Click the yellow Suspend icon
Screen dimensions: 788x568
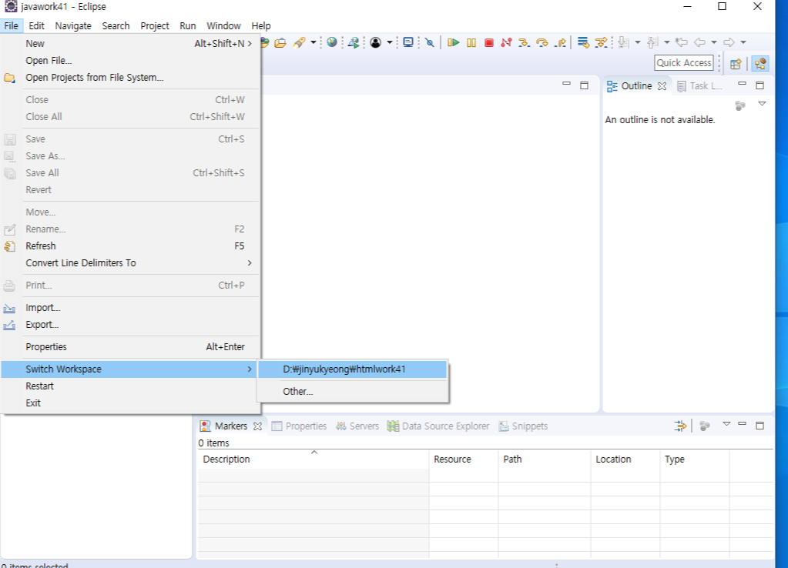(x=471, y=42)
